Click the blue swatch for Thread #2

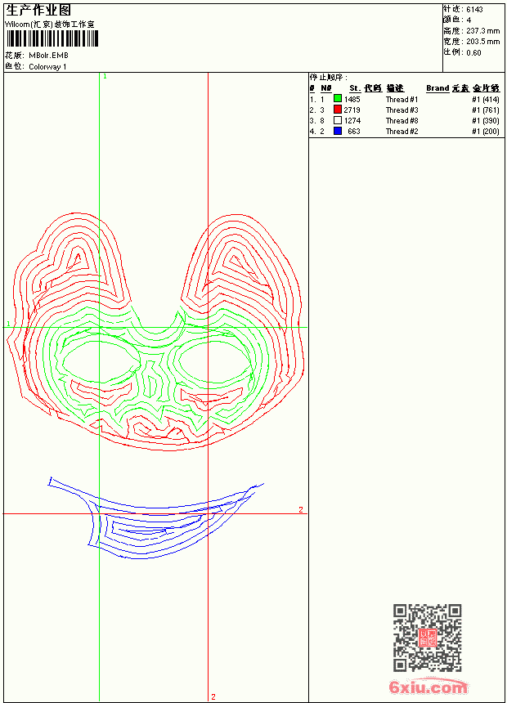(x=338, y=131)
